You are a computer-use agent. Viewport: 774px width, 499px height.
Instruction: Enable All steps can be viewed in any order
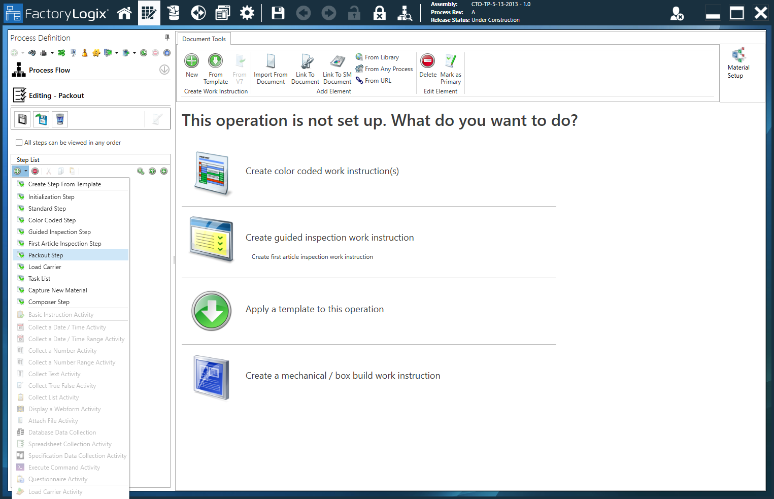click(19, 143)
